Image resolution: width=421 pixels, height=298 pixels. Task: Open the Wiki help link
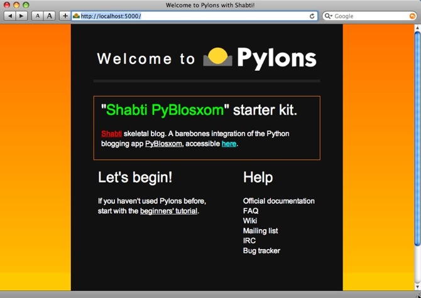coord(250,221)
